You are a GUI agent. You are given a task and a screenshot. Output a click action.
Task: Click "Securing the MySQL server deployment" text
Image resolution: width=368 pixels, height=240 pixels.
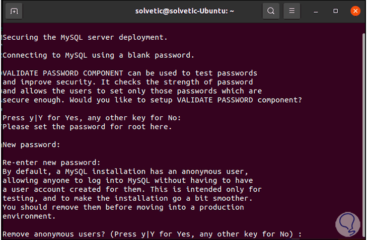[x=84, y=37]
